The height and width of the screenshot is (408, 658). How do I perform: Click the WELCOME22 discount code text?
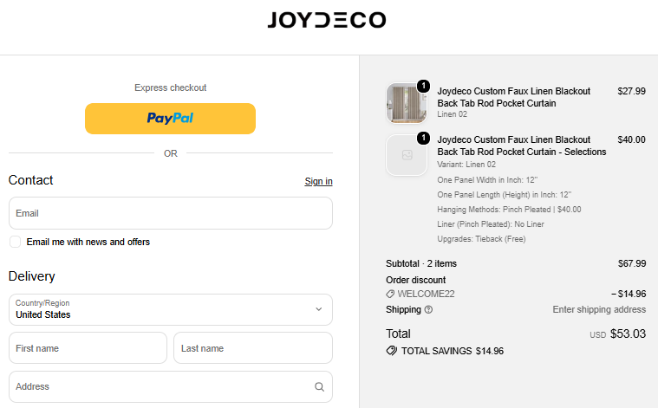[x=426, y=294]
